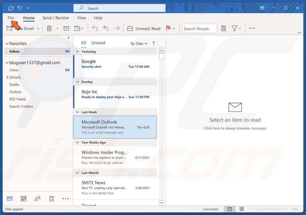
Task: Click the Search box in title bar
Action: coord(119,8)
